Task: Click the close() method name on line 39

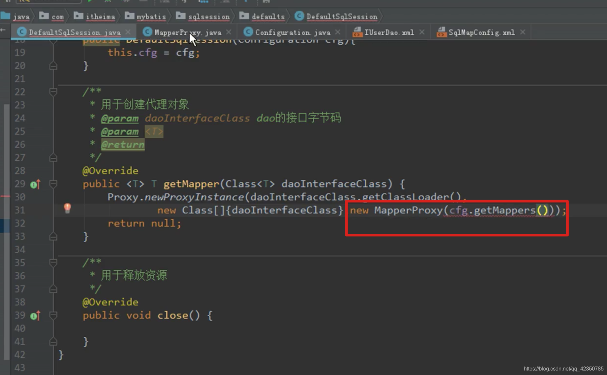Action: click(173, 315)
